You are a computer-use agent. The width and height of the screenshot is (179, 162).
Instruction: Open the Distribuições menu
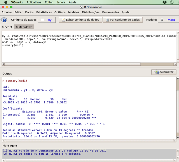91,12
